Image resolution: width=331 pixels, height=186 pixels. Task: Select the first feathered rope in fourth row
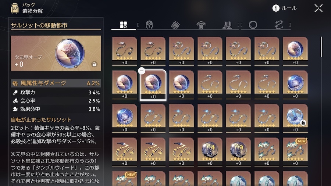[x=125, y=151]
